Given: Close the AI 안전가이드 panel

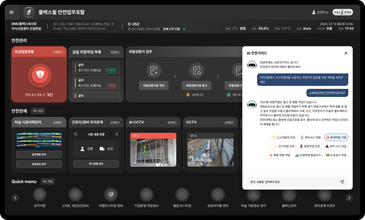Looking at the screenshot, I should coord(346,53).
